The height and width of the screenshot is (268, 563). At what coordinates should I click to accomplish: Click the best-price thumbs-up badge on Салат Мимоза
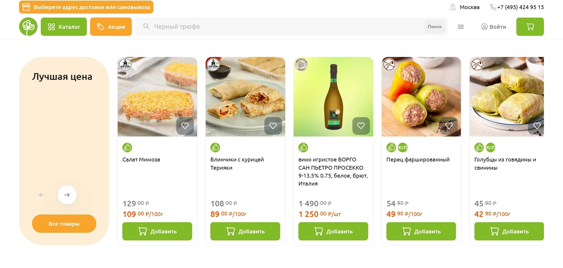tap(127, 147)
